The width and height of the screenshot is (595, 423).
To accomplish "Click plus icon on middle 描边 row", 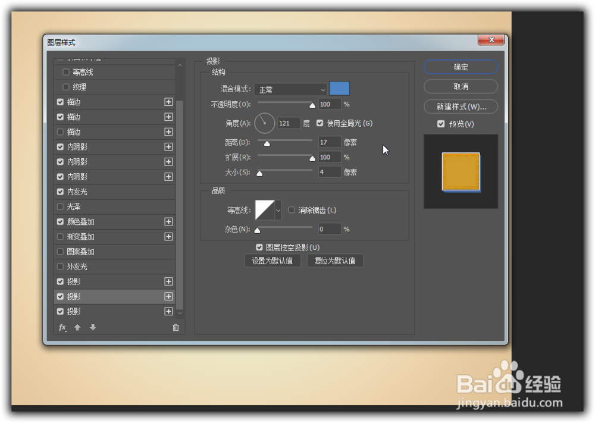I will tap(168, 117).
